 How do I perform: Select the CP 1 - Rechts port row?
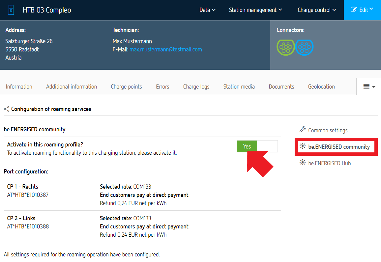pos(142,195)
